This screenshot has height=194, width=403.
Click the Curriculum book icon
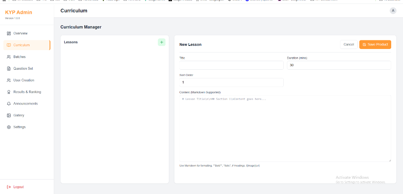(9, 45)
